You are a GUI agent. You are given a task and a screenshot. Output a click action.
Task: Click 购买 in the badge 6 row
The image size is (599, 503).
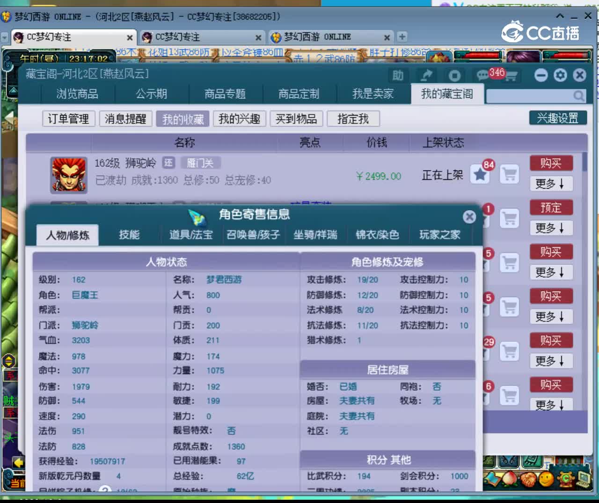click(551, 385)
